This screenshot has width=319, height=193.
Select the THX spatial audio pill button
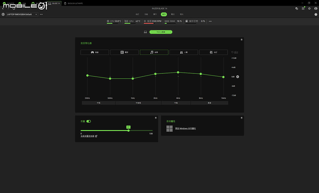point(161,32)
